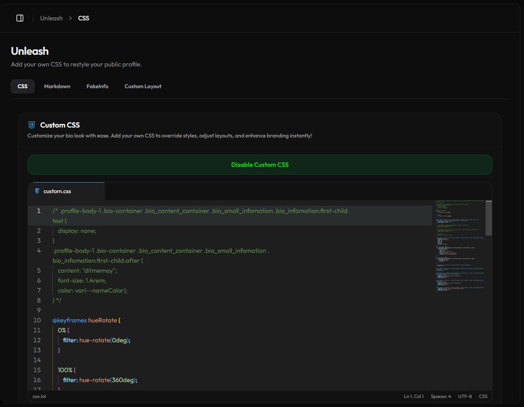This screenshot has height=407, width=524.
Task: Click the CSS language indicator in status bar
Action: (483, 396)
